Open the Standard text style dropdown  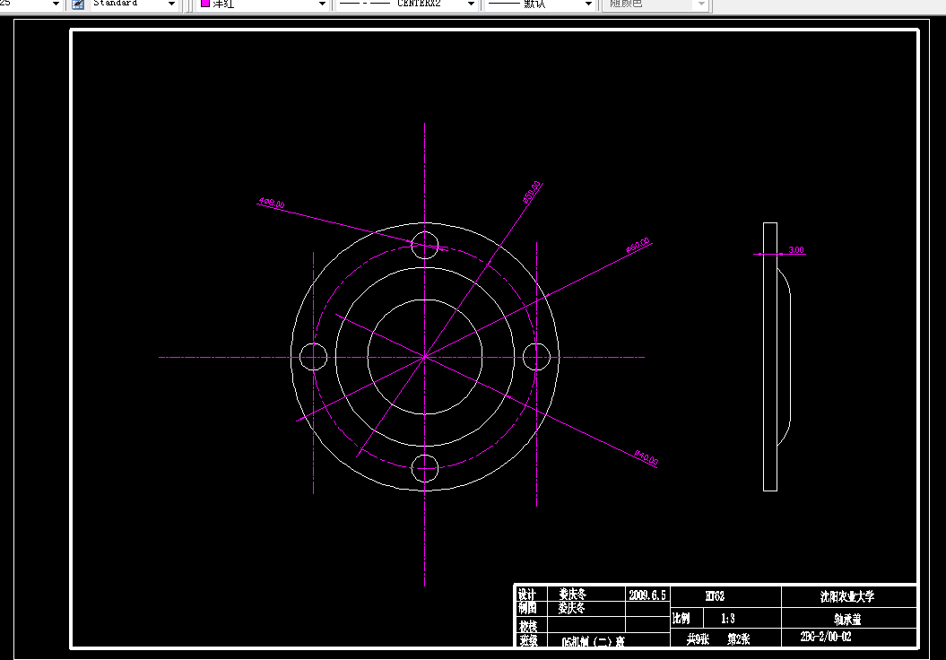[171, 4]
